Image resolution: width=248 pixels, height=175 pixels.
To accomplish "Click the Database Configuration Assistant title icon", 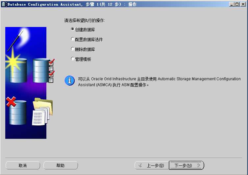I will [x=4, y=4].
